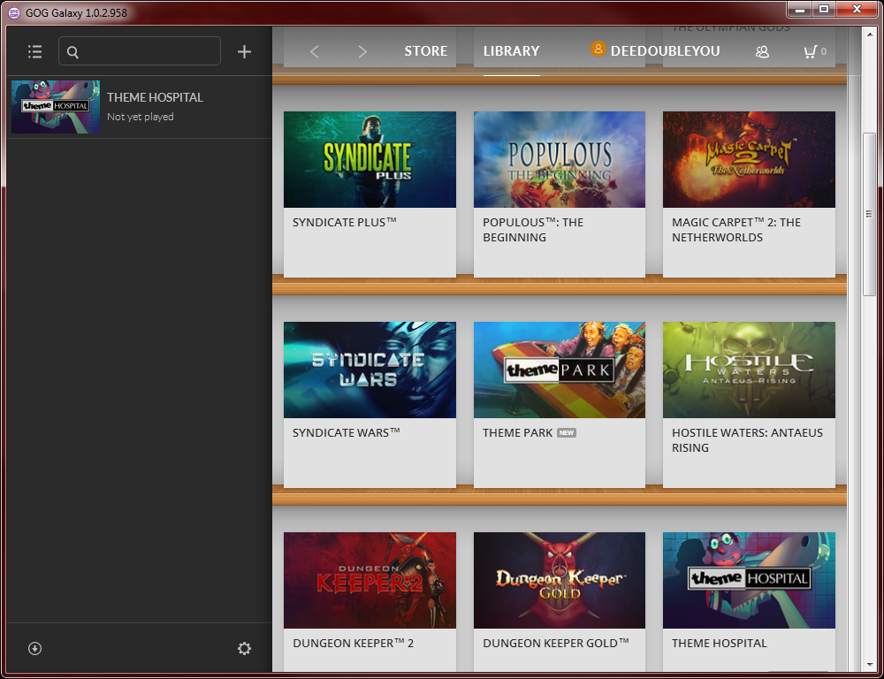Open Populous: The Beginning cover
884x679 pixels.
coord(559,159)
